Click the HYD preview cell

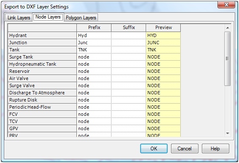[x=163, y=35]
